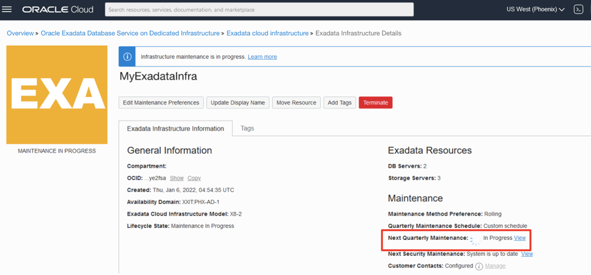
Task: Click the Compartment label
Action: pyautogui.click(x=147, y=166)
